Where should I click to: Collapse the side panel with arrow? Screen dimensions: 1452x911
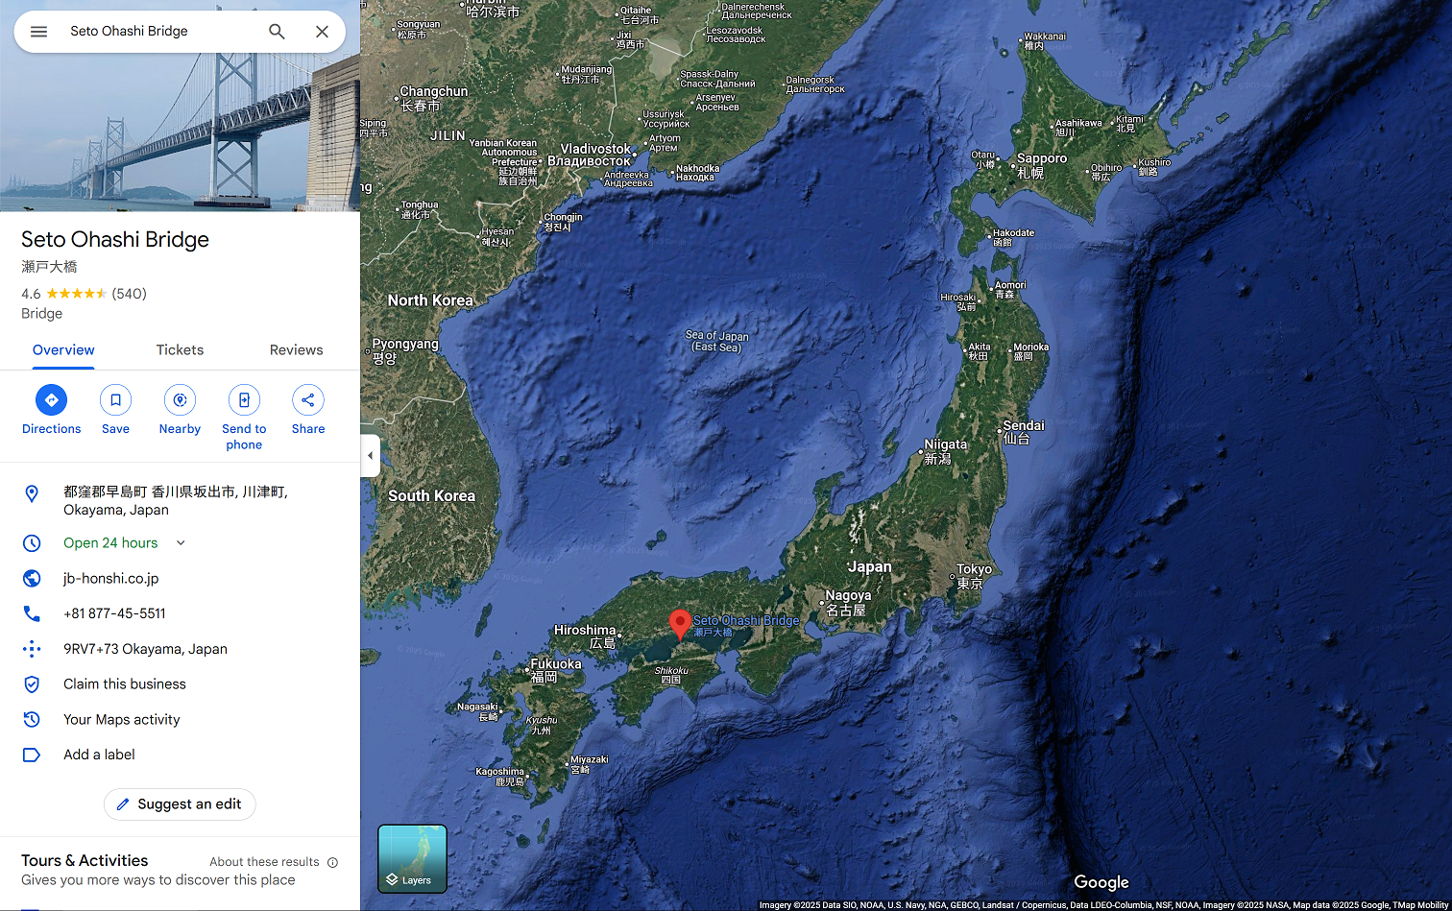371,455
